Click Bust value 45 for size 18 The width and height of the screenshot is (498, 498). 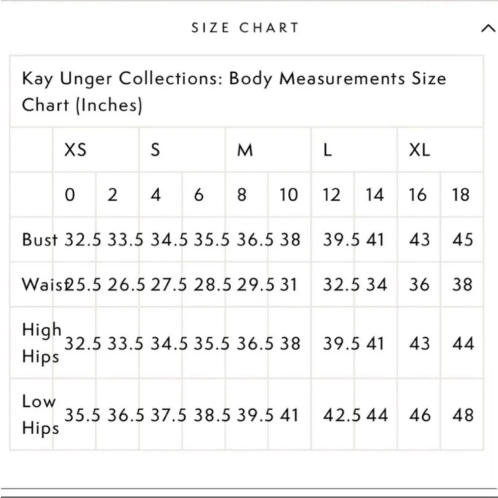[x=462, y=240]
